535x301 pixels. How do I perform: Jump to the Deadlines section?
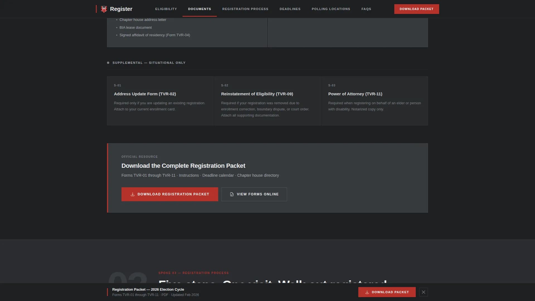(290, 9)
